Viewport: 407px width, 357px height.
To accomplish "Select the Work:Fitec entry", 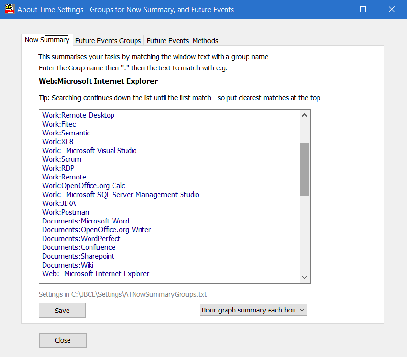I will point(59,124).
